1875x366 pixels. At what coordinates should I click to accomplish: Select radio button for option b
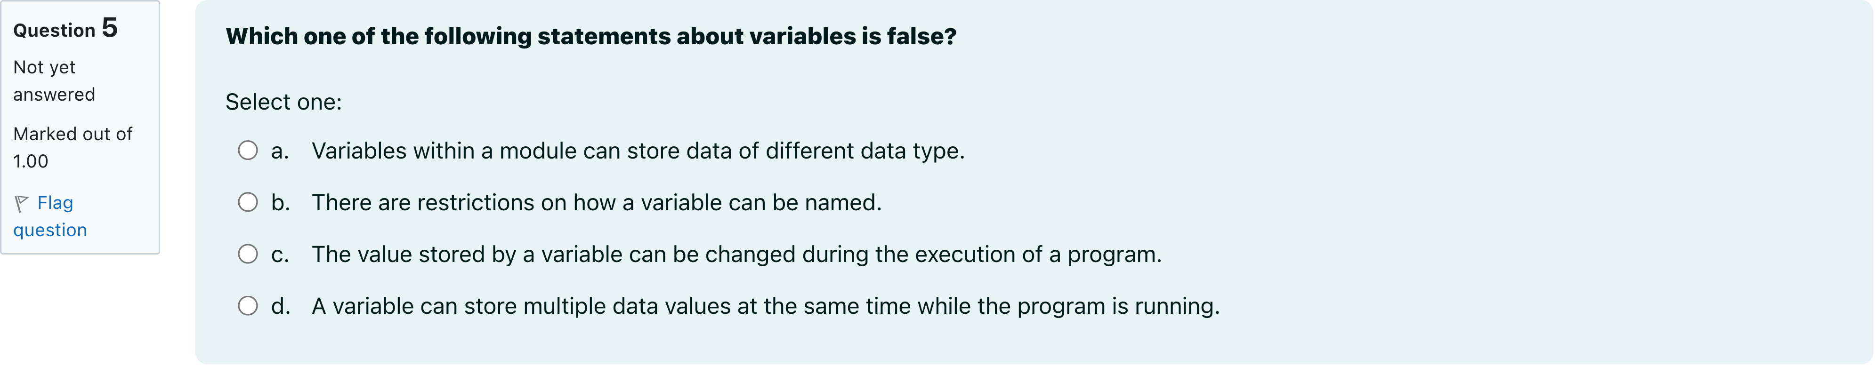(248, 202)
